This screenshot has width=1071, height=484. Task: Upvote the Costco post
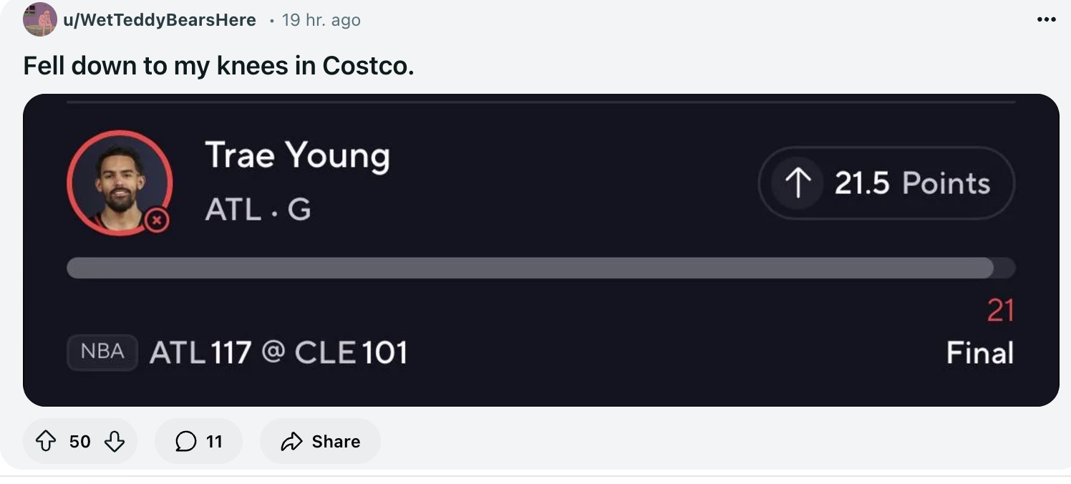click(46, 442)
